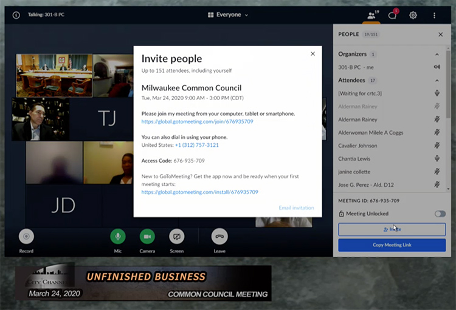Select the TJ participant tile
Image resolution: width=456 pixels, height=310 pixels.
[102, 119]
